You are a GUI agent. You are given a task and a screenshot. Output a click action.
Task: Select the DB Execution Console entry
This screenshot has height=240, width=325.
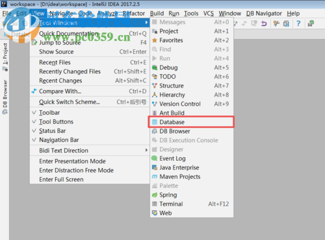pyautogui.click(x=192, y=140)
